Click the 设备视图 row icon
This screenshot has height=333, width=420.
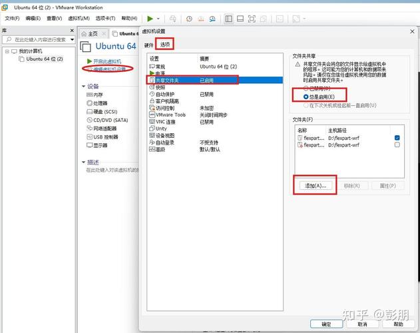point(152,135)
